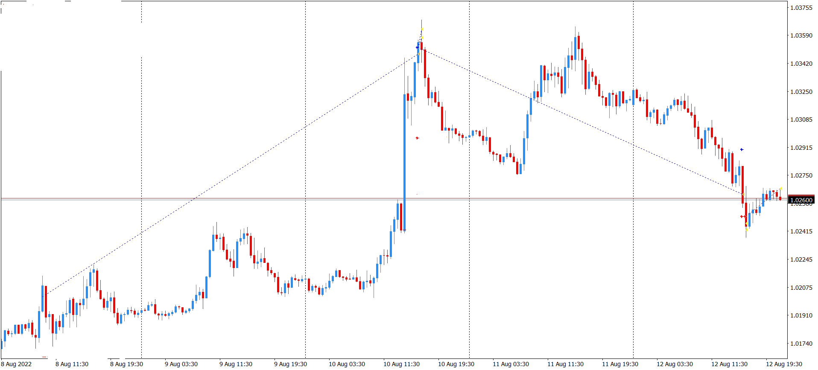Click the 1.03420 price axis label
The height and width of the screenshot is (370, 818).
click(x=801, y=64)
